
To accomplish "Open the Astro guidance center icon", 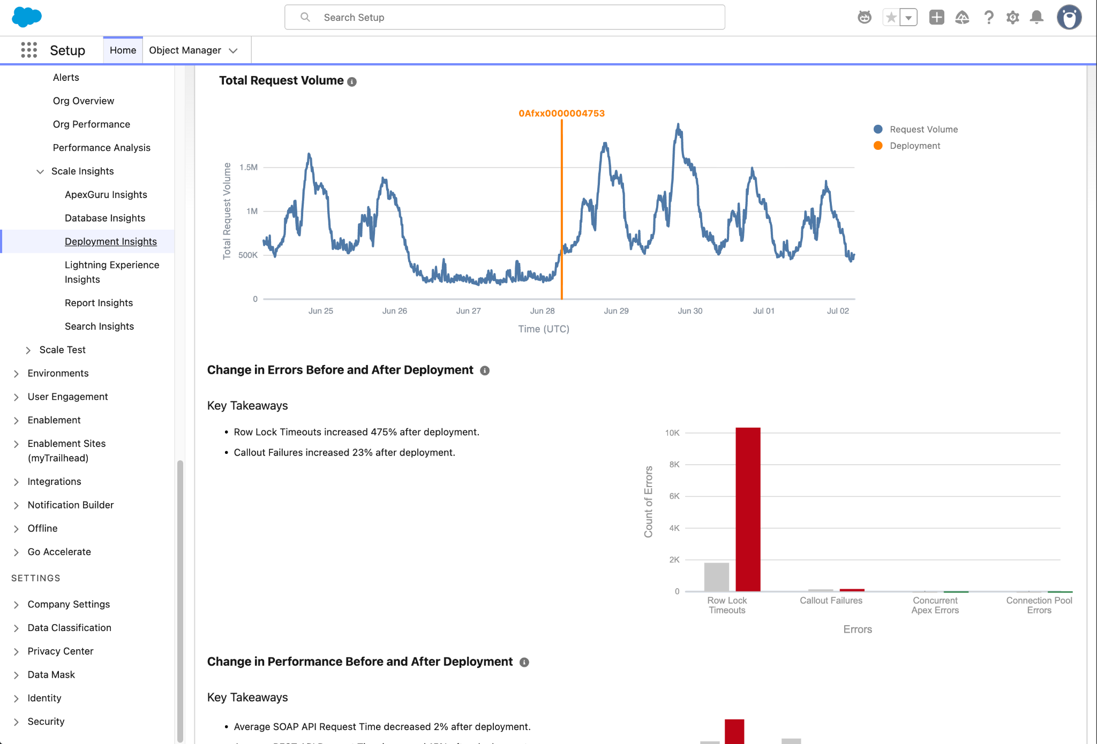I will pyautogui.click(x=865, y=17).
